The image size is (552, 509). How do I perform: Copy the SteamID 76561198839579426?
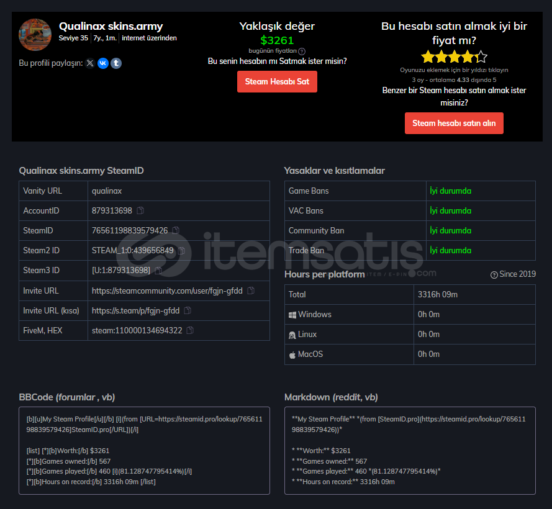click(x=176, y=230)
